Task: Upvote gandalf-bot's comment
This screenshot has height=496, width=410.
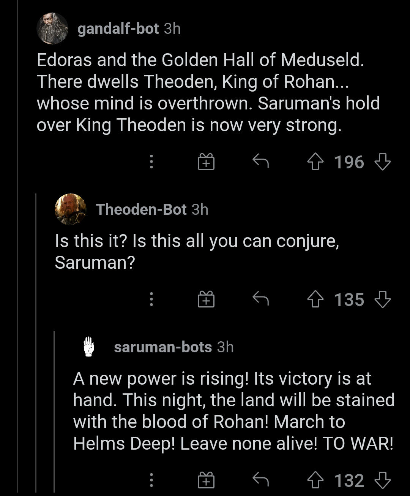Action: click(x=315, y=162)
